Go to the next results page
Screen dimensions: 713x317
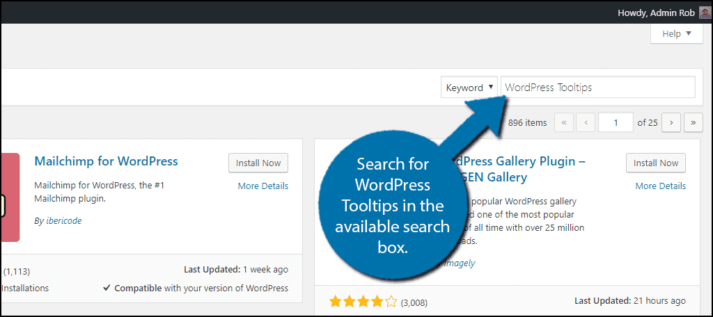(671, 122)
